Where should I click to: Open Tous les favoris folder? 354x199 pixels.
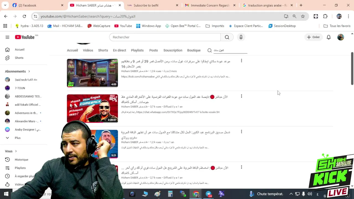pos(337,26)
